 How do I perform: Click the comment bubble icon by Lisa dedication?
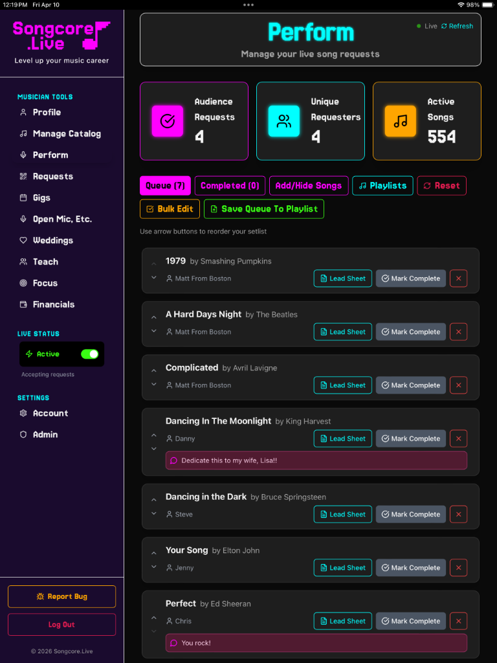click(173, 460)
